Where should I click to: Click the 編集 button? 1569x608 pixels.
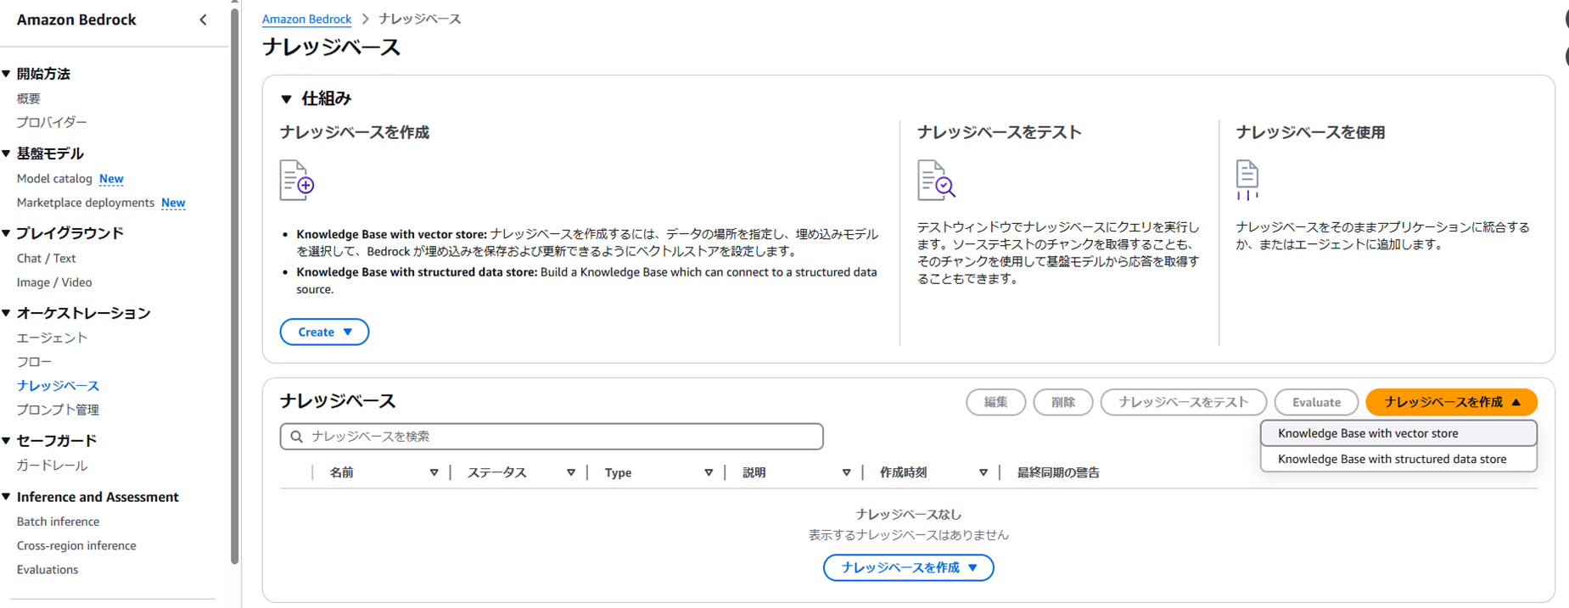[996, 402]
